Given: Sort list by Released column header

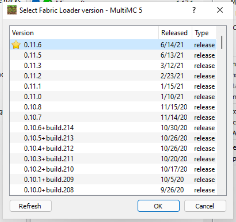Looking at the screenshot, I should click(x=174, y=33).
